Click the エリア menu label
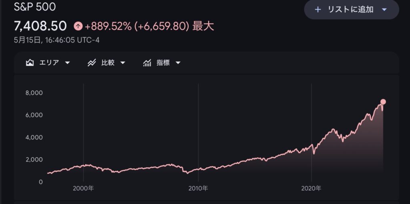The image size is (410, 204). pyautogui.click(x=49, y=63)
